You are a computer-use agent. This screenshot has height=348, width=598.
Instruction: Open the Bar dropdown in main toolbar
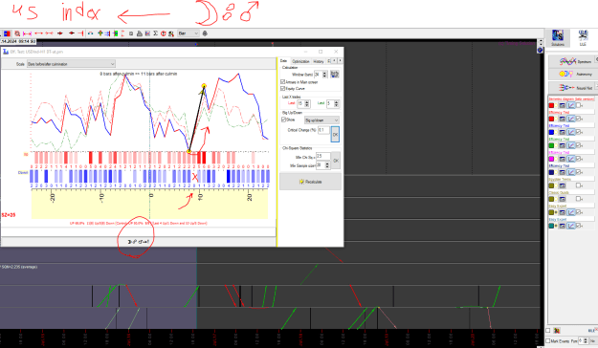click(188, 33)
